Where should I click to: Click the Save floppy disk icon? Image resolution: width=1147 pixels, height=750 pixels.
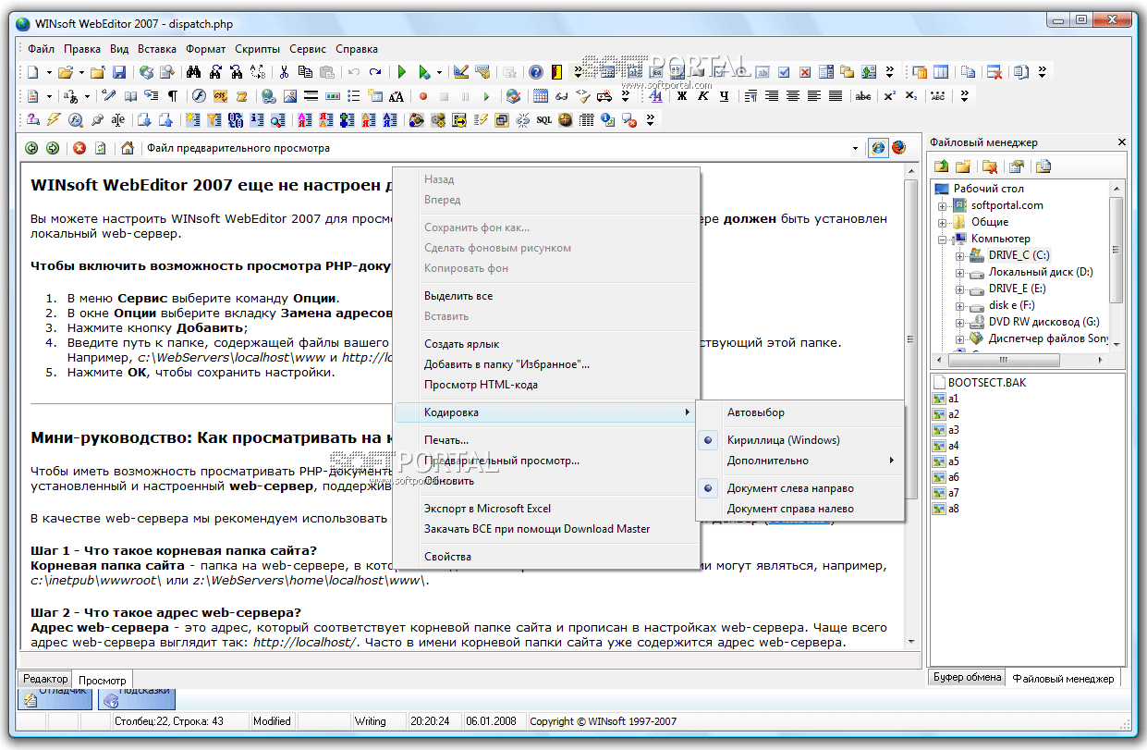(119, 72)
